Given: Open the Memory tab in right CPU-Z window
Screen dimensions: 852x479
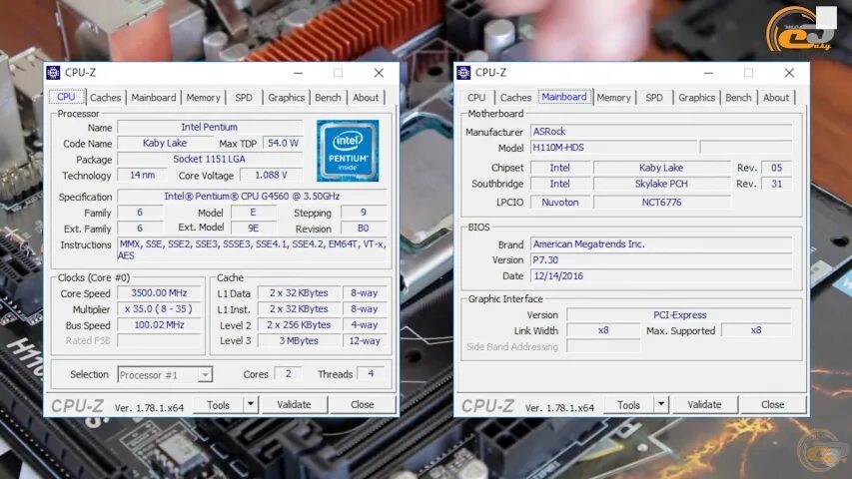Looking at the screenshot, I should [x=614, y=97].
